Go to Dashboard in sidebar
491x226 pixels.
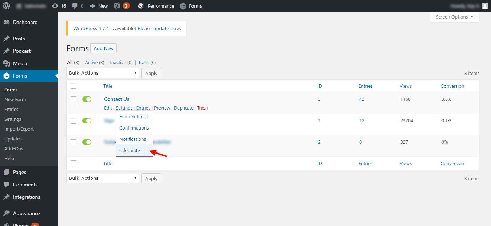click(x=29, y=22)
